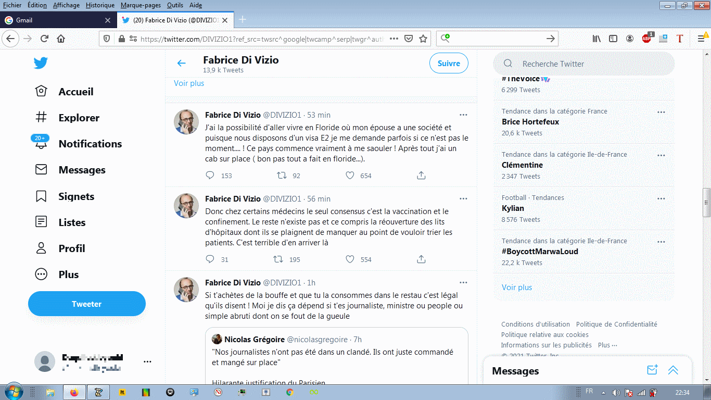This screenshot has width=711, height=400.
Task: Like the tweet with 554 likes
Action: [350, 259]
